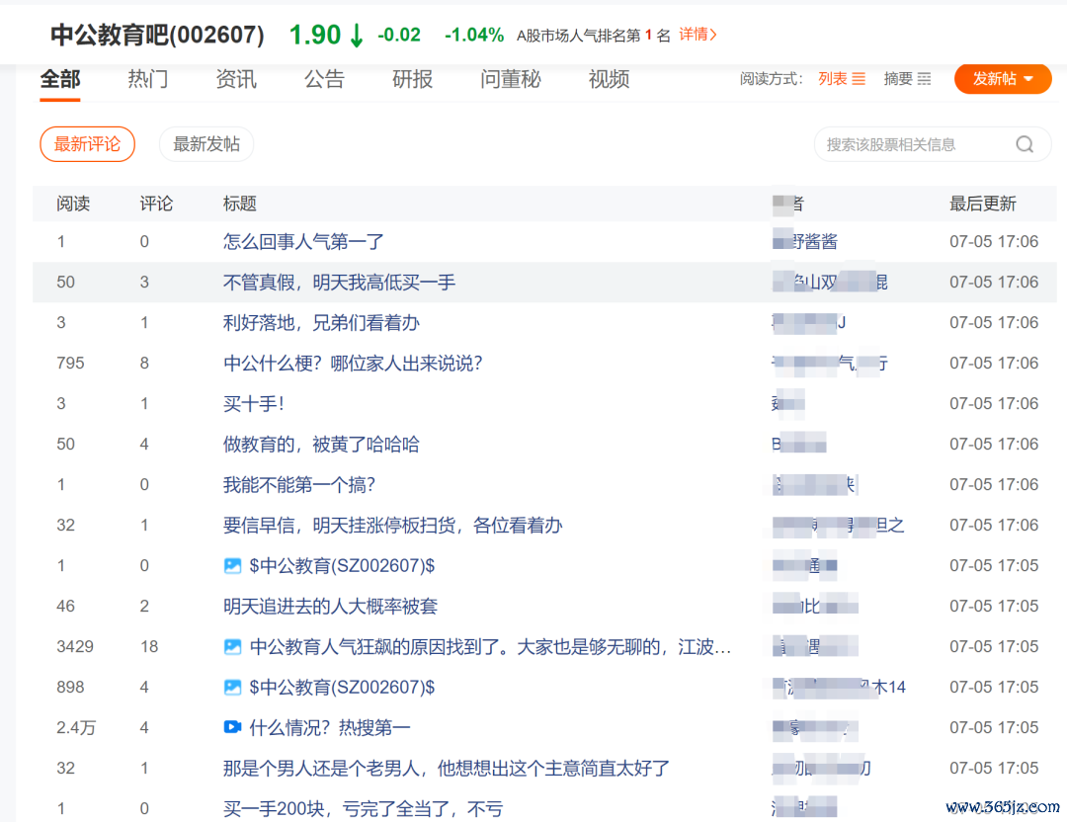Viewport: 1067px width, 822px height.
Task: Switch to the 问董秘 tab
Action: tap(511, 79)
